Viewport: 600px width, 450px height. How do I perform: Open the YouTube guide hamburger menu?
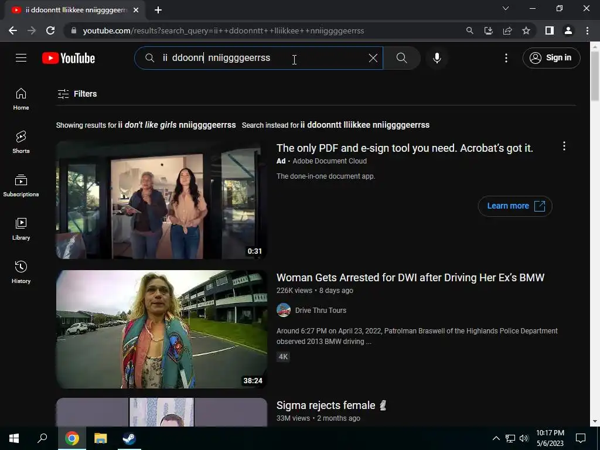tap(21, 58)
